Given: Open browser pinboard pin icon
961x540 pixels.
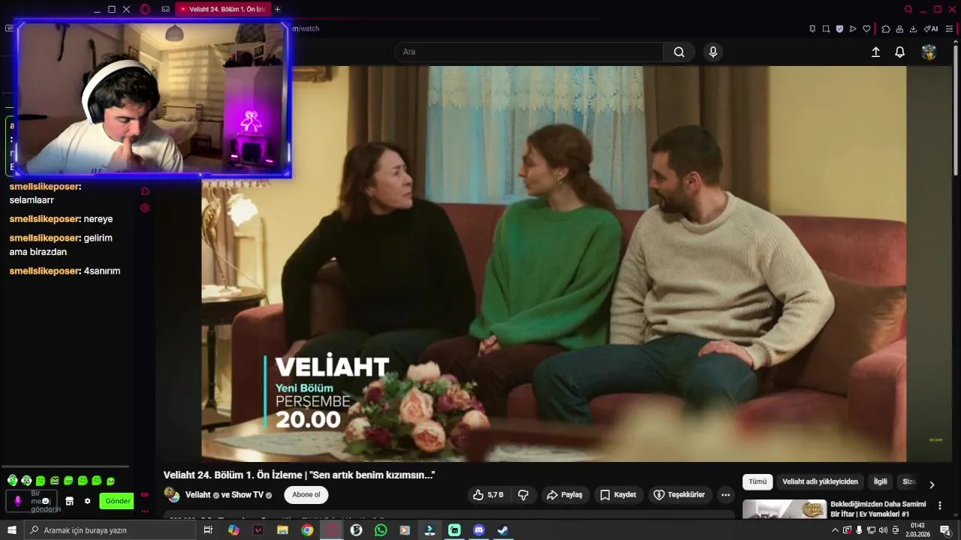Looking at the screenshot, I should click(x=812, y=28).
